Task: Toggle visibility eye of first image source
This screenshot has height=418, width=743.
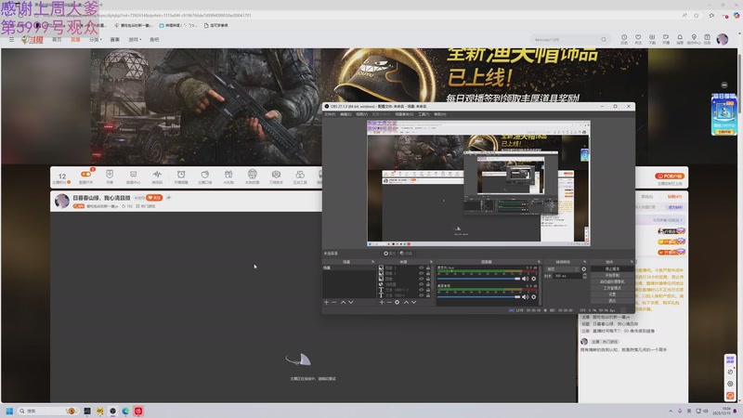Action: pos(422,268)
